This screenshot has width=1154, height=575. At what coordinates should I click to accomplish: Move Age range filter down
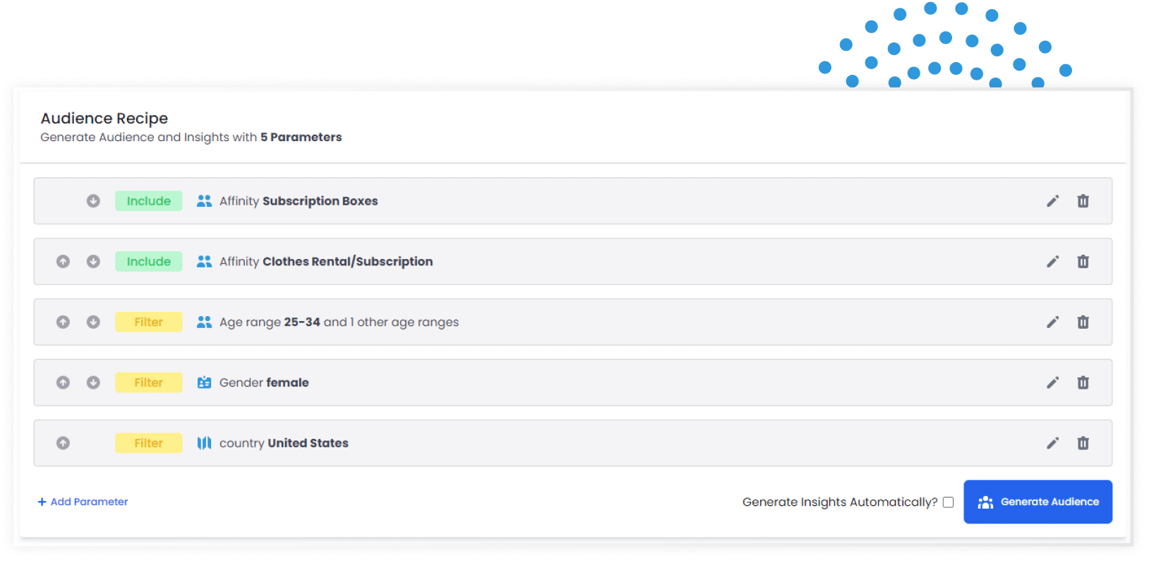pyautogui.click(x=93, y=322)
